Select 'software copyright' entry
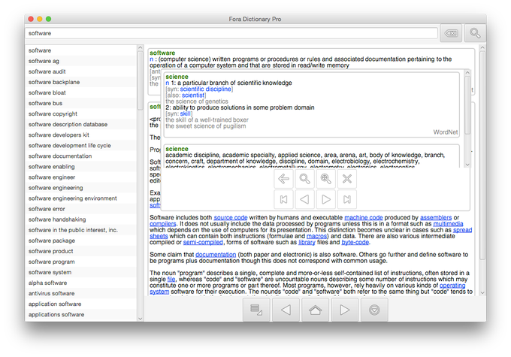 81,113
